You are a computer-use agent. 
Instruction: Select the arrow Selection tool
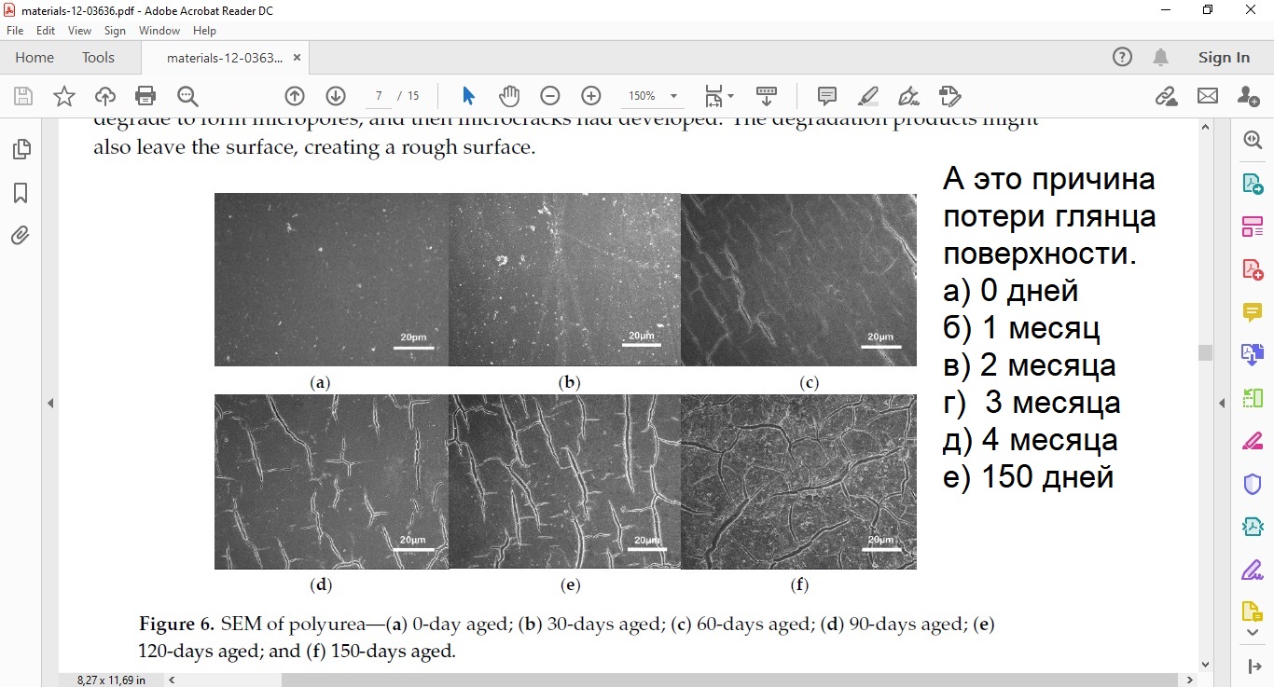pyautogui.click(x=468, y=96)
